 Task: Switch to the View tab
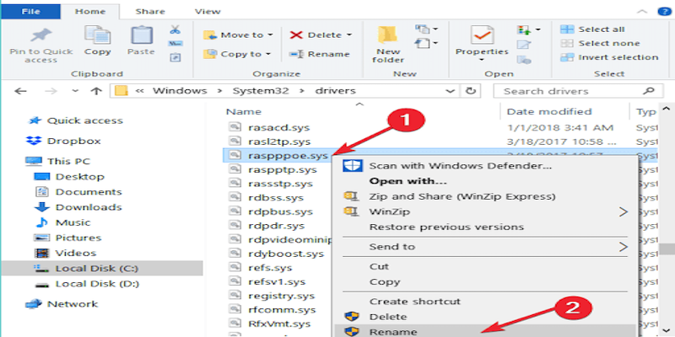point(208,12)
